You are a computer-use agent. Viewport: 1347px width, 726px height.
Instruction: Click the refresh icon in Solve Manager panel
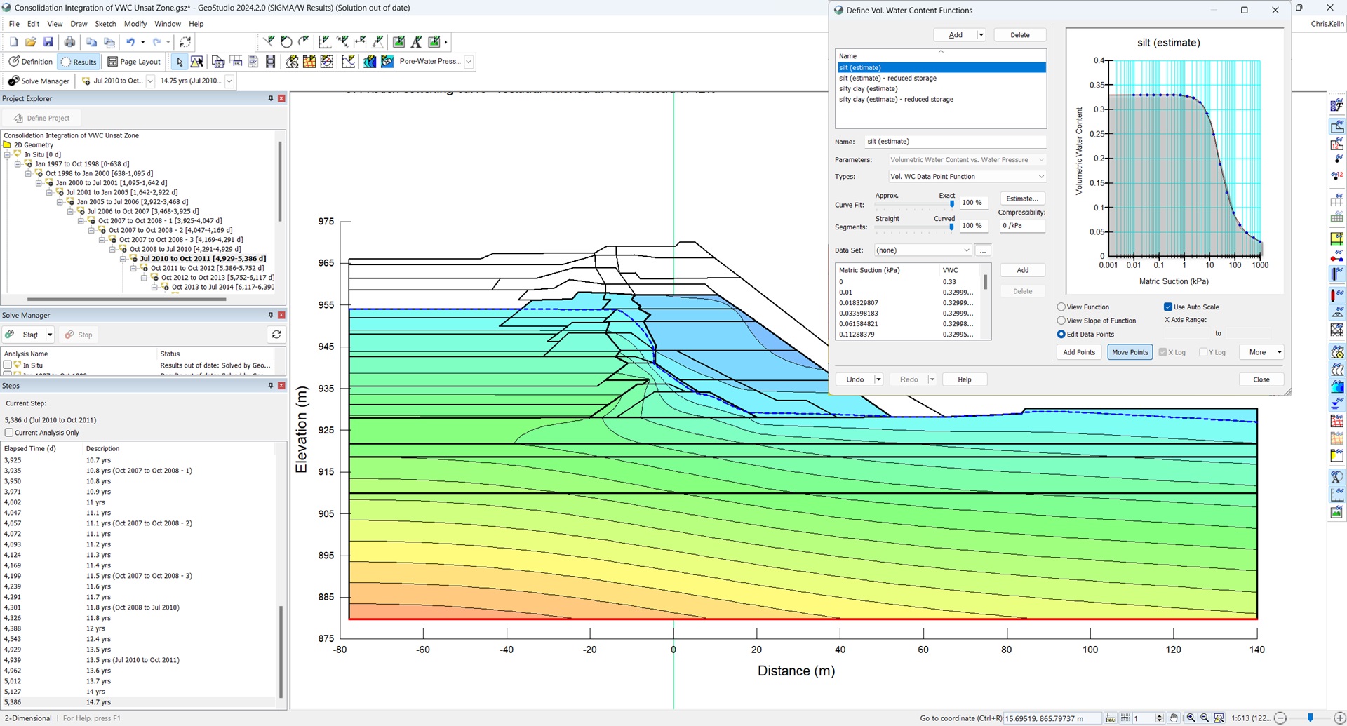276,335
